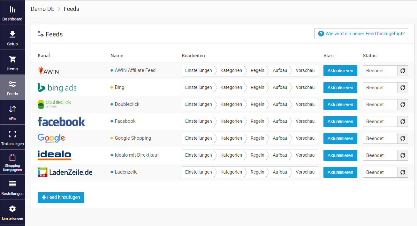Click Aktualisieren for Ladenzeile feed
The height and width of the screenshot is (226, 417).
click(x=340, y=172)
